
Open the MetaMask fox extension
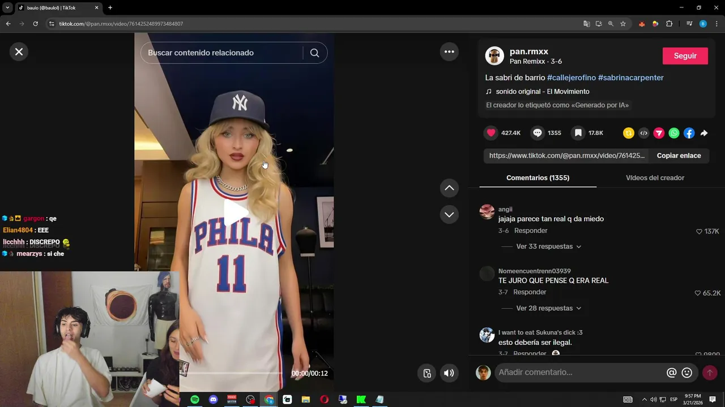click(x=642, y=24)
